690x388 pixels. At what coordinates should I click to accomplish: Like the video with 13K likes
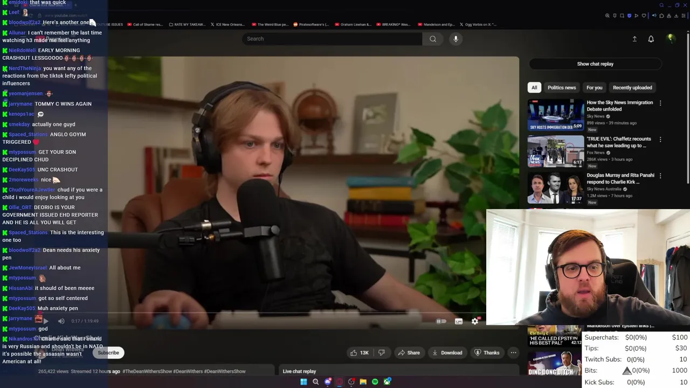pos(360,352)
